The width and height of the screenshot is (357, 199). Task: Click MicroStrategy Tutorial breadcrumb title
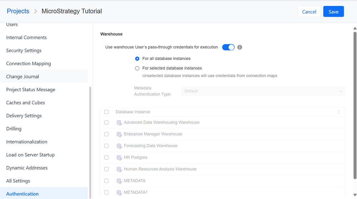(71, 11)
